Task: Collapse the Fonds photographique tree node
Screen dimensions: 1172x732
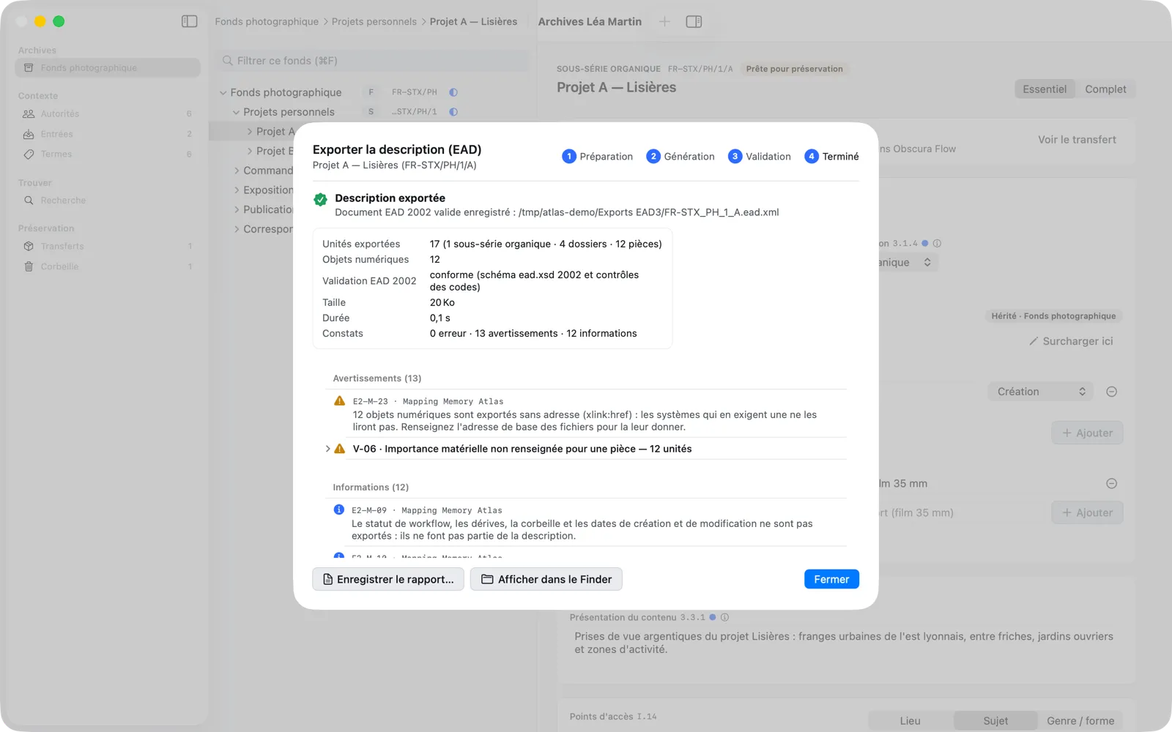Action: (x=223, y=92)
